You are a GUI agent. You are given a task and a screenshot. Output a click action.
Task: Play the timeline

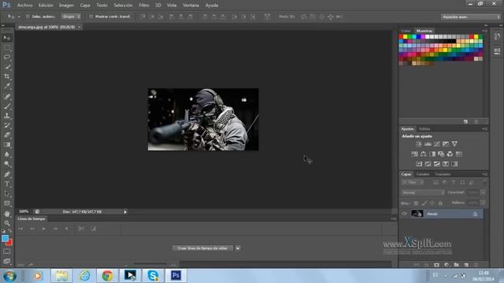pos(44,229)
